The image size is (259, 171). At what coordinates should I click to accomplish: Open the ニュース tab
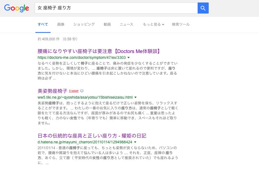[x=127, y=24]
